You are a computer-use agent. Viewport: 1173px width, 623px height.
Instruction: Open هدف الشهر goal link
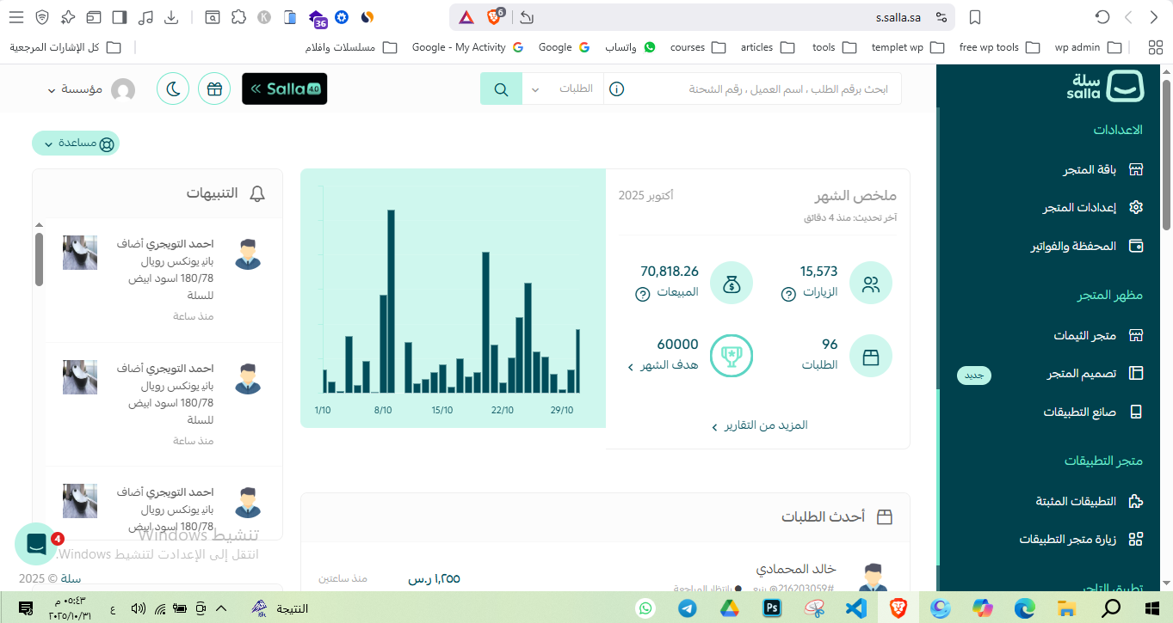point(663,365)
